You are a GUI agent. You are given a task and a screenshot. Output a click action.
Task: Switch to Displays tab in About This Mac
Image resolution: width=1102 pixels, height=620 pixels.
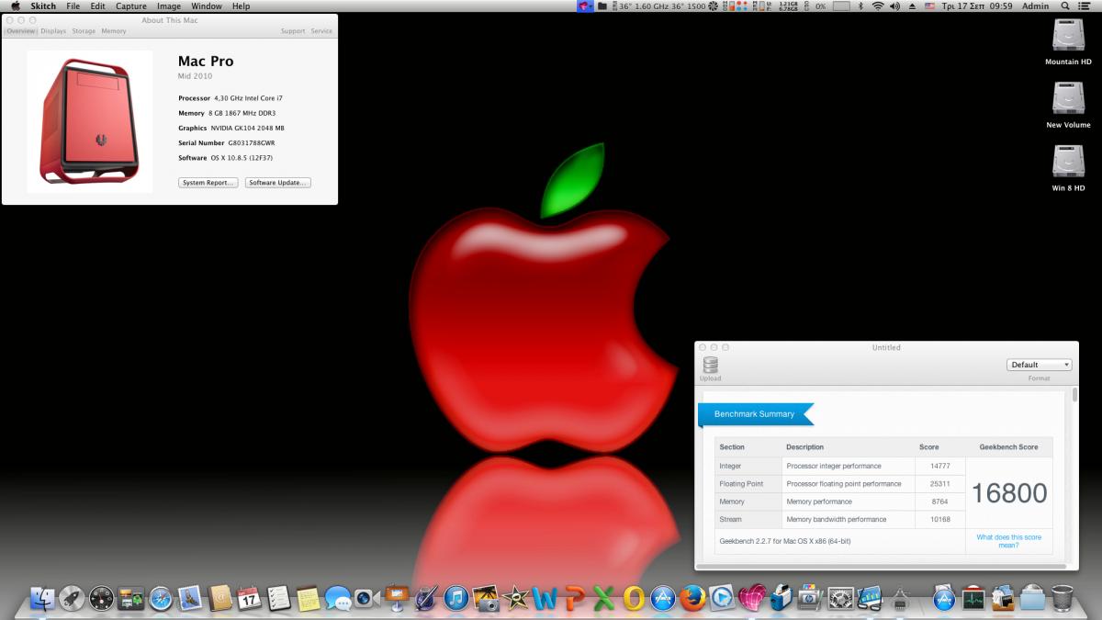pos(53,31)
